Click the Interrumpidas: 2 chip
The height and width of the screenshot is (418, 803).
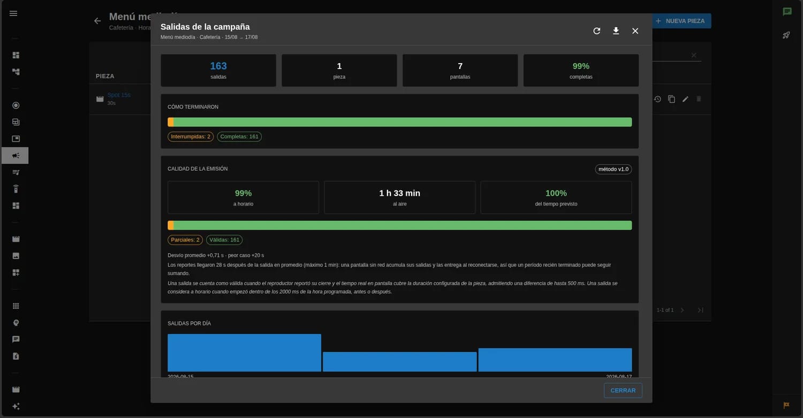click(191, 136)
